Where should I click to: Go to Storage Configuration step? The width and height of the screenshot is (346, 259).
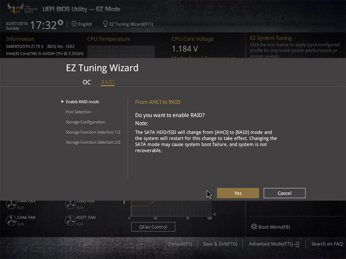(x=86, y=122)
